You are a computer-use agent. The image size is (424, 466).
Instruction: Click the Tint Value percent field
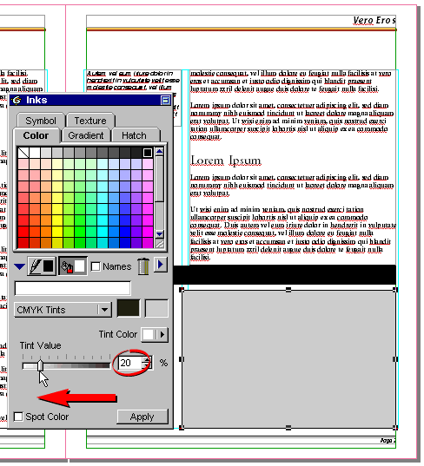pyautogui.click(x=130, y=363)
